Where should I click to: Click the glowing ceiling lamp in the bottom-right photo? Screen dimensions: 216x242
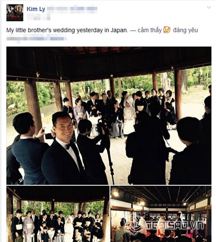116,194
